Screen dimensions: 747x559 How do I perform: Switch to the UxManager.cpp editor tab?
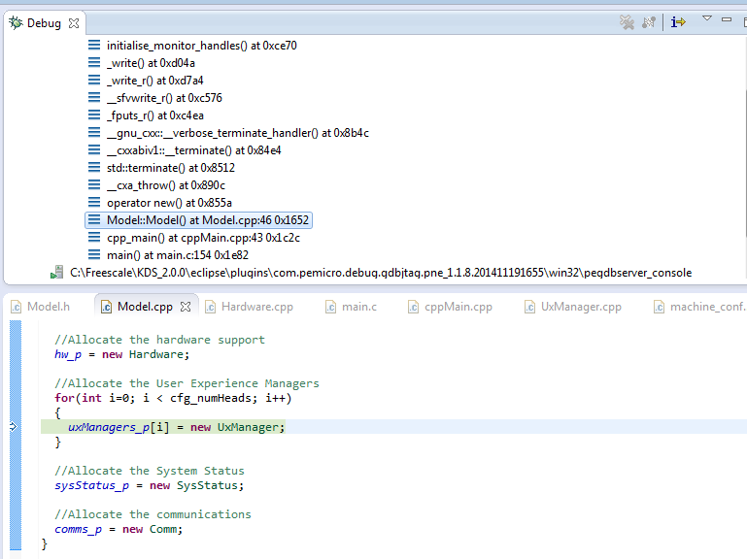(572, 307)
